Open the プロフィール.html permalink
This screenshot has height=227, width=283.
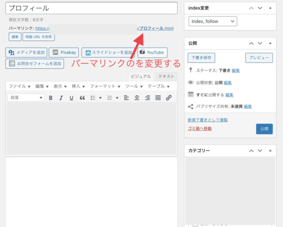point(156,28)
